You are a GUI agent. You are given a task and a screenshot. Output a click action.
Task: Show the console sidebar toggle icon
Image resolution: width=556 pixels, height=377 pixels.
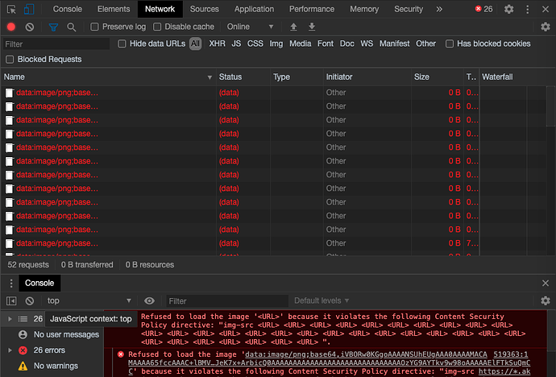pyautogui.click(x=11, y=300)
